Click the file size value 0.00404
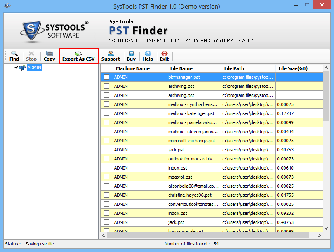The height and width of the screenshot is (252, 334). click(285, 132)
